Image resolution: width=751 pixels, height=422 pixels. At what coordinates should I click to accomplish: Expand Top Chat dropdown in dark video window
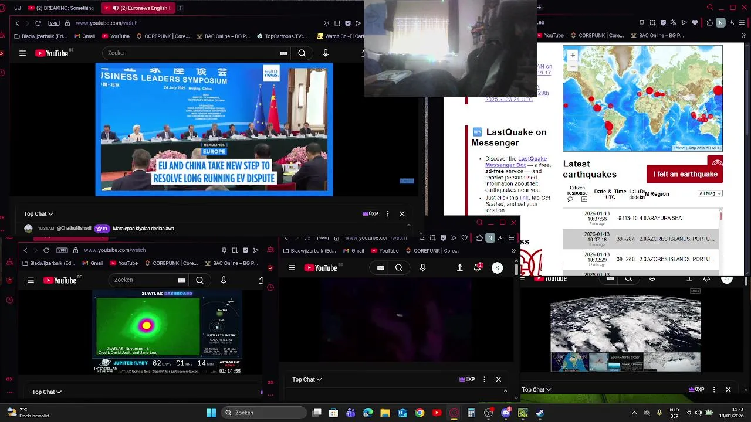[x=307, y=379]
